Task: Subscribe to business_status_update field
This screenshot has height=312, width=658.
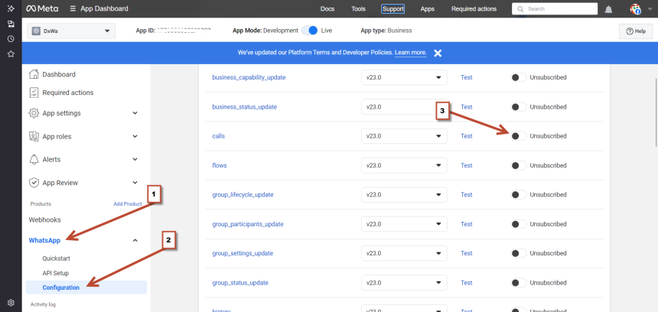Action: click(x=518, y=106)
